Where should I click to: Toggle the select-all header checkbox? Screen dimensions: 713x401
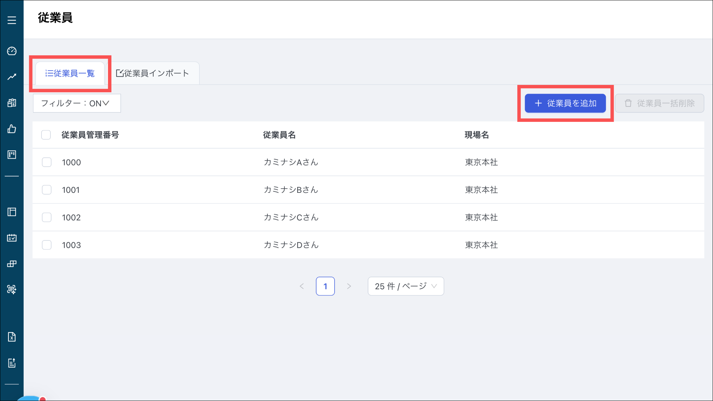click(x=46, y=135)
